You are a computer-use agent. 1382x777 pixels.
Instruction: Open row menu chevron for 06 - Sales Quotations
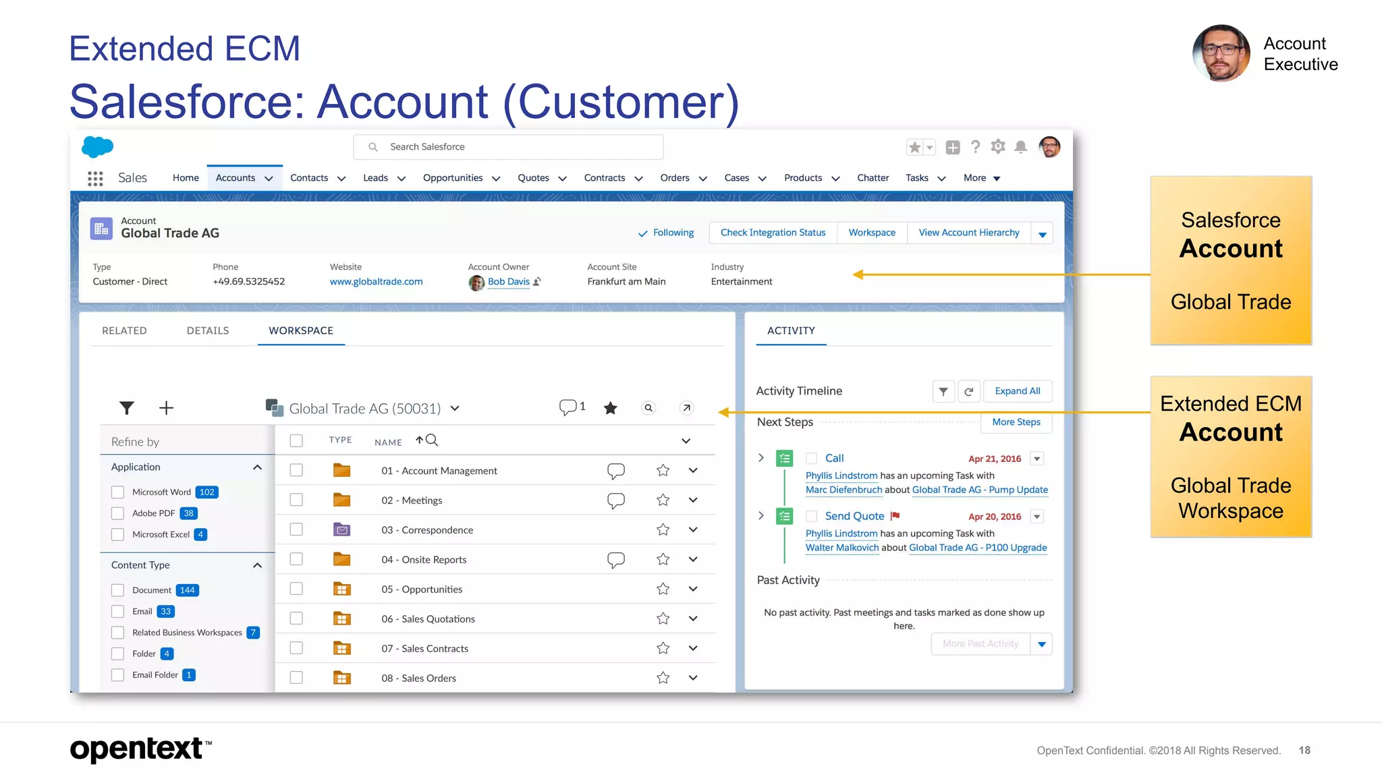click(x=693, y=618)
